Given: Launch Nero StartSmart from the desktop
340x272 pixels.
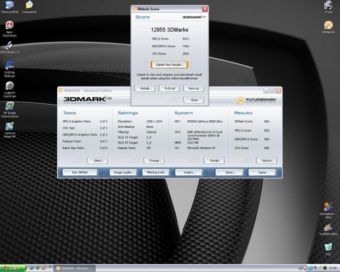Looking at the screenshot, I should coord(9,29).
